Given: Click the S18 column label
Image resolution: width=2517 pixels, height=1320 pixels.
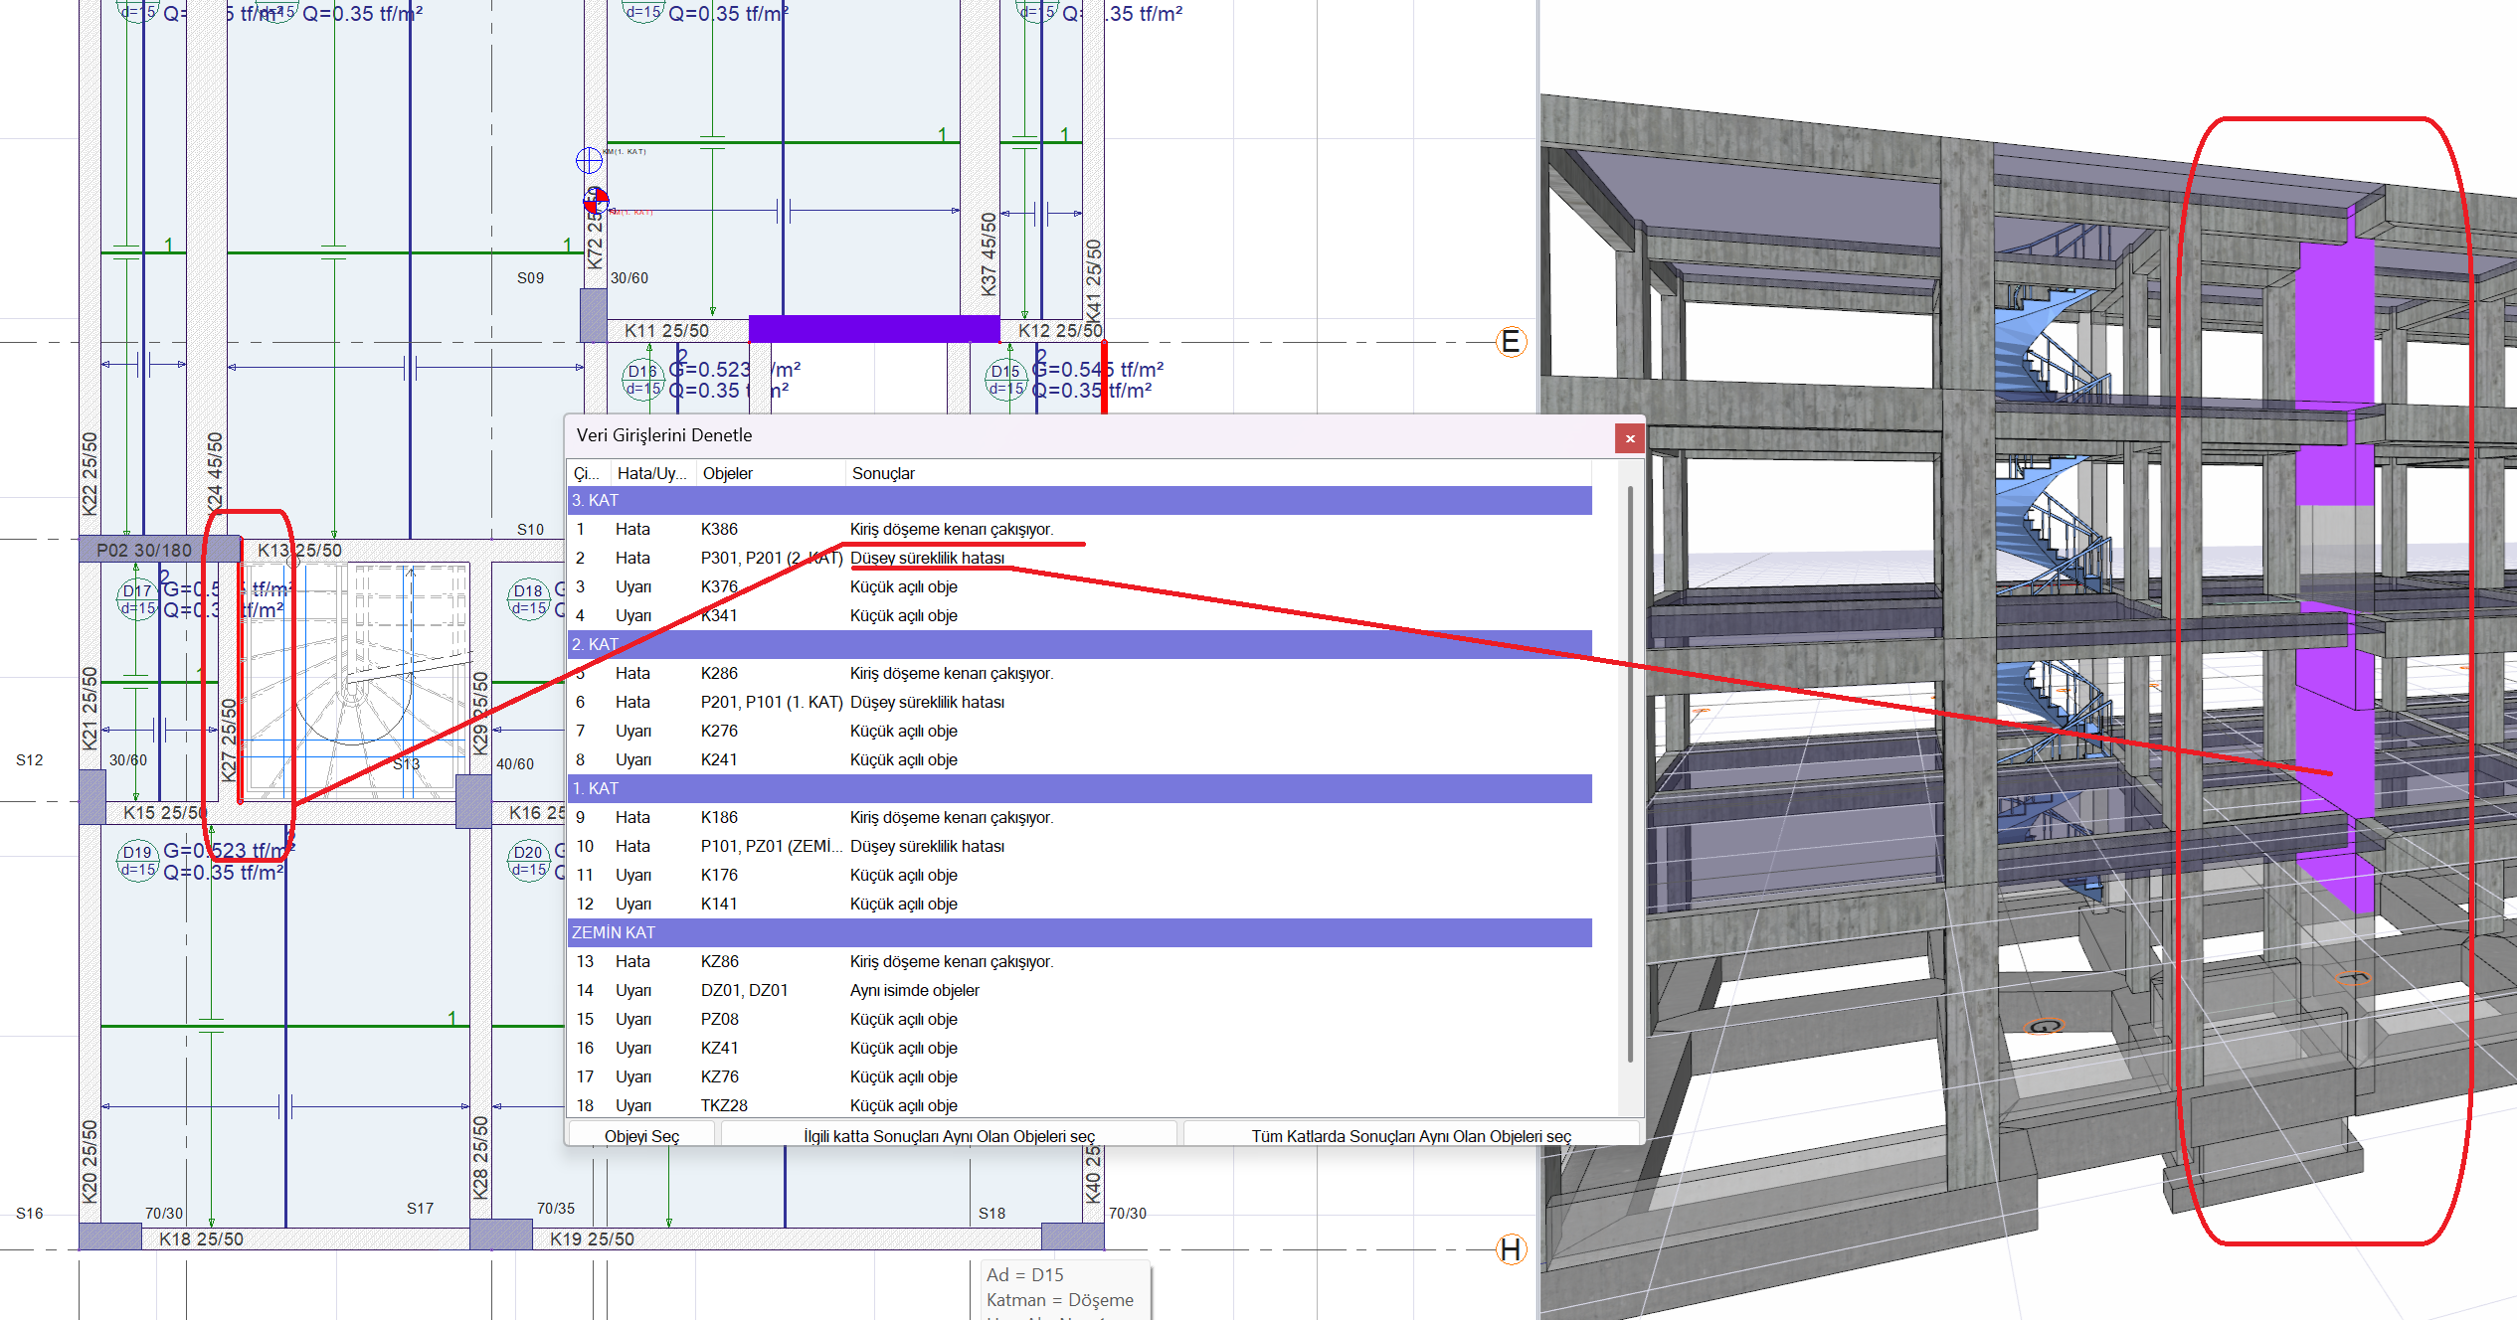Looking at the screenshot, I should 991,1213.
